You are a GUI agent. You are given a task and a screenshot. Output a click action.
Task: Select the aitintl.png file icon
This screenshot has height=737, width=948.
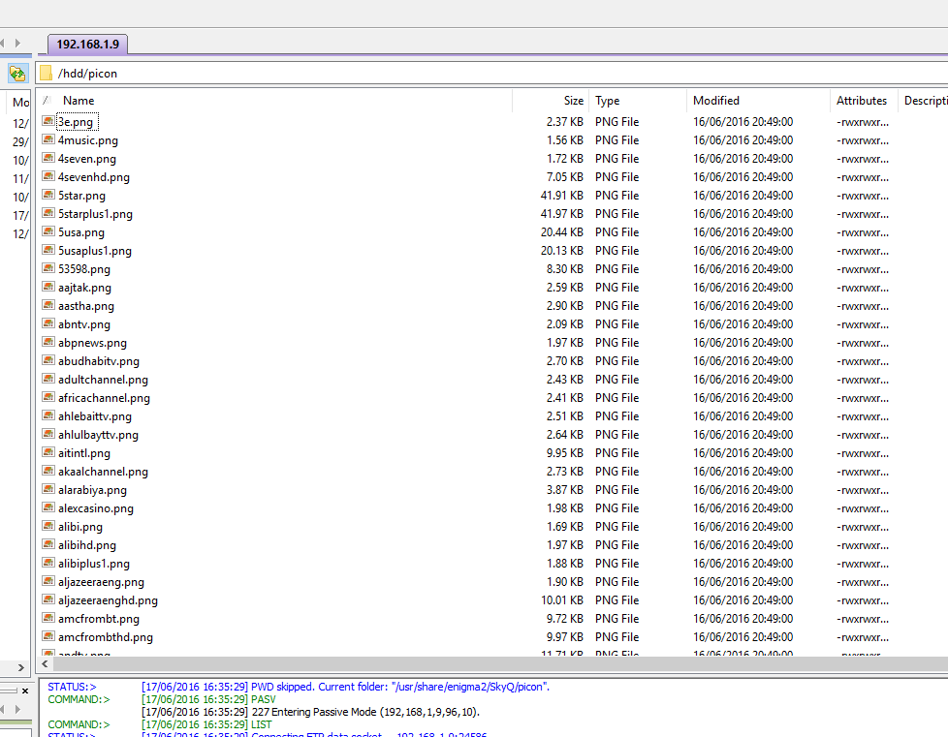pos(48,453)
